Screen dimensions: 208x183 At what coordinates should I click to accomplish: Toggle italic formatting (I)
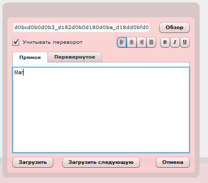pyautogui.click(x=175, y=42)
